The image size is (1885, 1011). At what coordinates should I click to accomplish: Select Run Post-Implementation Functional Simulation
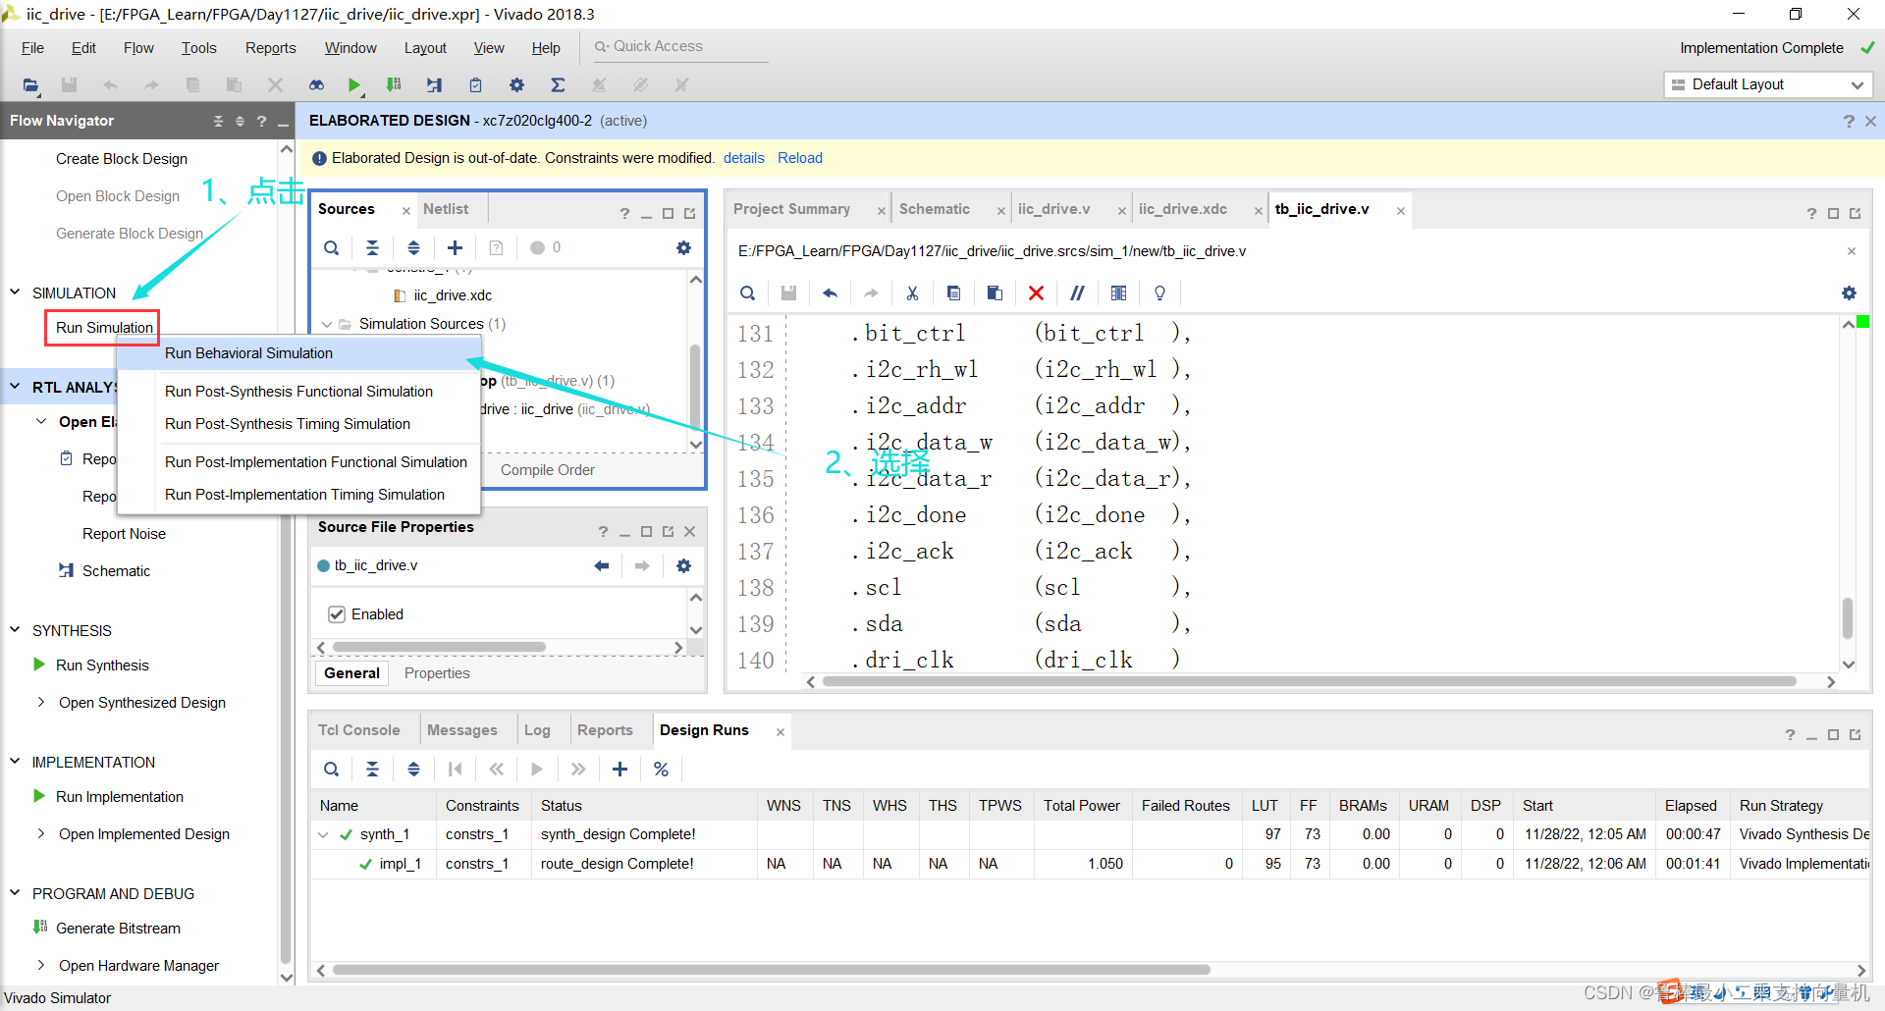(316, 462)
